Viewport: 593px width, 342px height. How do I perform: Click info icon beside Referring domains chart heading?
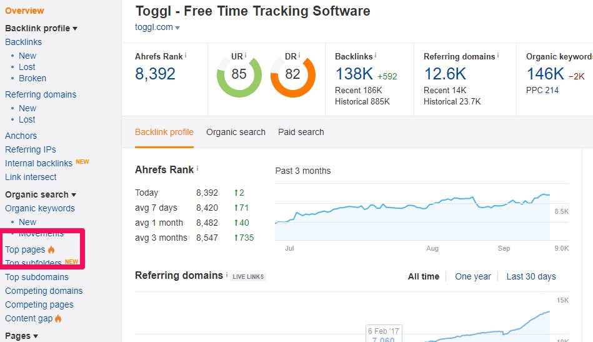tap(227, 274)
